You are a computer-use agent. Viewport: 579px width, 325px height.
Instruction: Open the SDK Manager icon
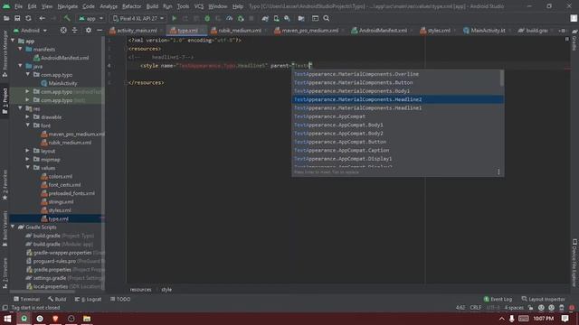click(287, 18)
